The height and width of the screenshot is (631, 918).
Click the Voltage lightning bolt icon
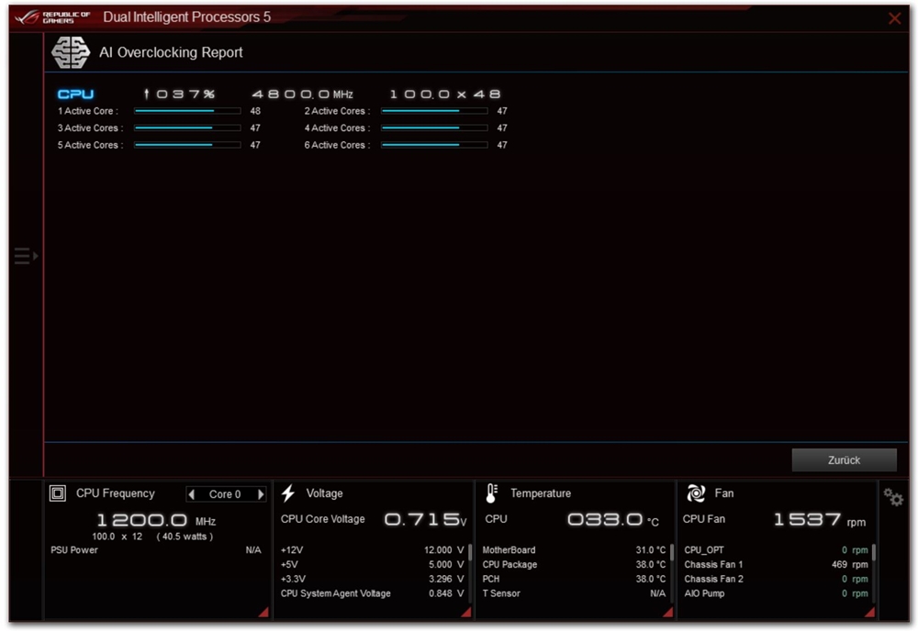(288, 493)
